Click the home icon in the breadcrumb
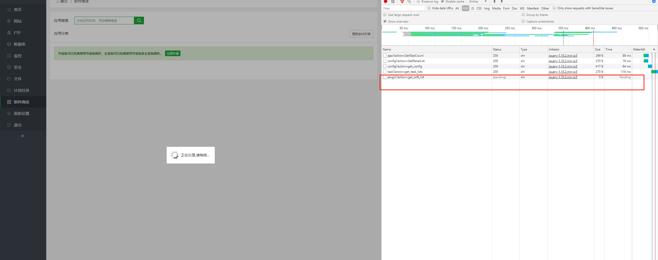The height and width of the screenshot is (260, 658). coord(58,1)
